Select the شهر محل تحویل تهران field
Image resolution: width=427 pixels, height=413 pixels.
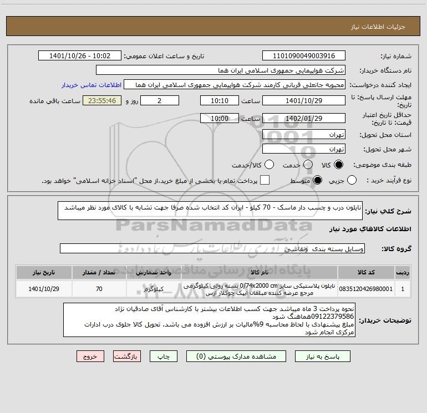coord(304,149)
